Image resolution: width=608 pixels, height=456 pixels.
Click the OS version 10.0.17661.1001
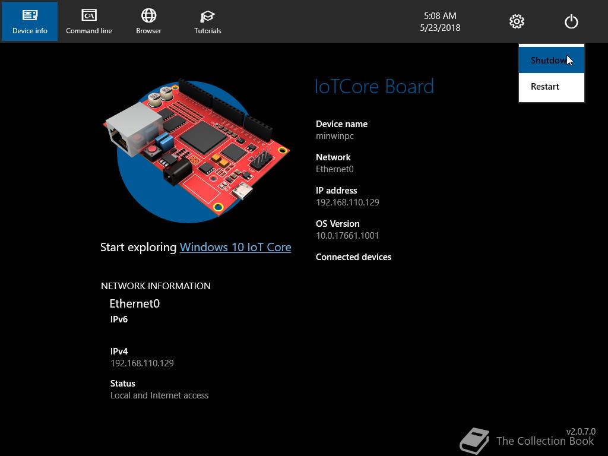pyautogui.click(x=347, y=235)
